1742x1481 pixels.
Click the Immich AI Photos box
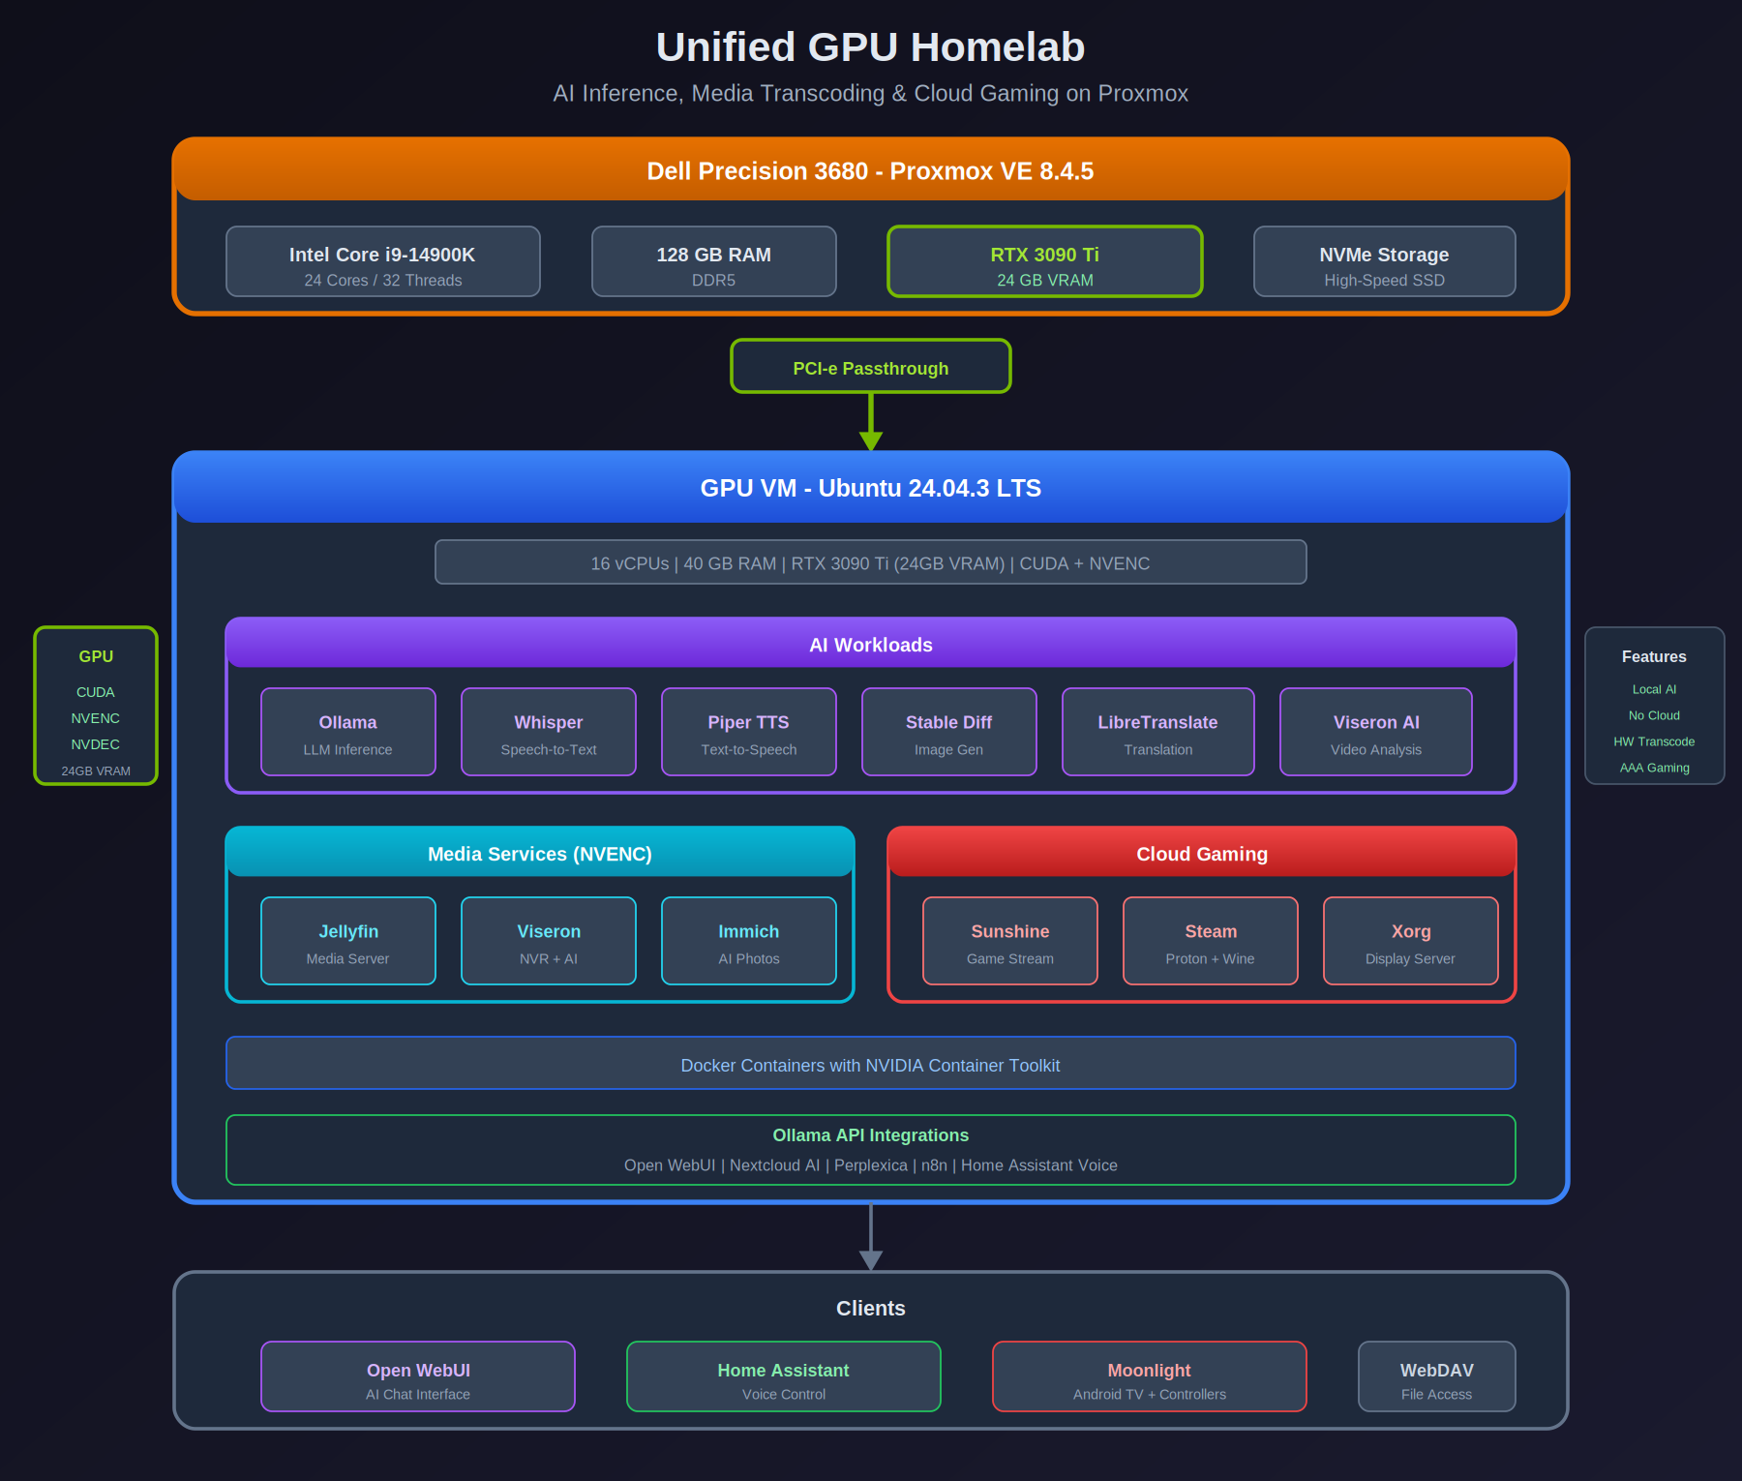tap(748, 941)
